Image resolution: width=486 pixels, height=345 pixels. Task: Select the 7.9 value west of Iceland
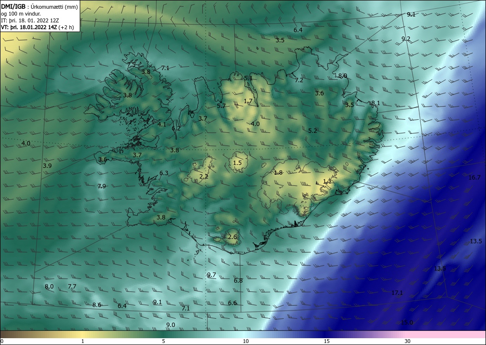(102, 186)
